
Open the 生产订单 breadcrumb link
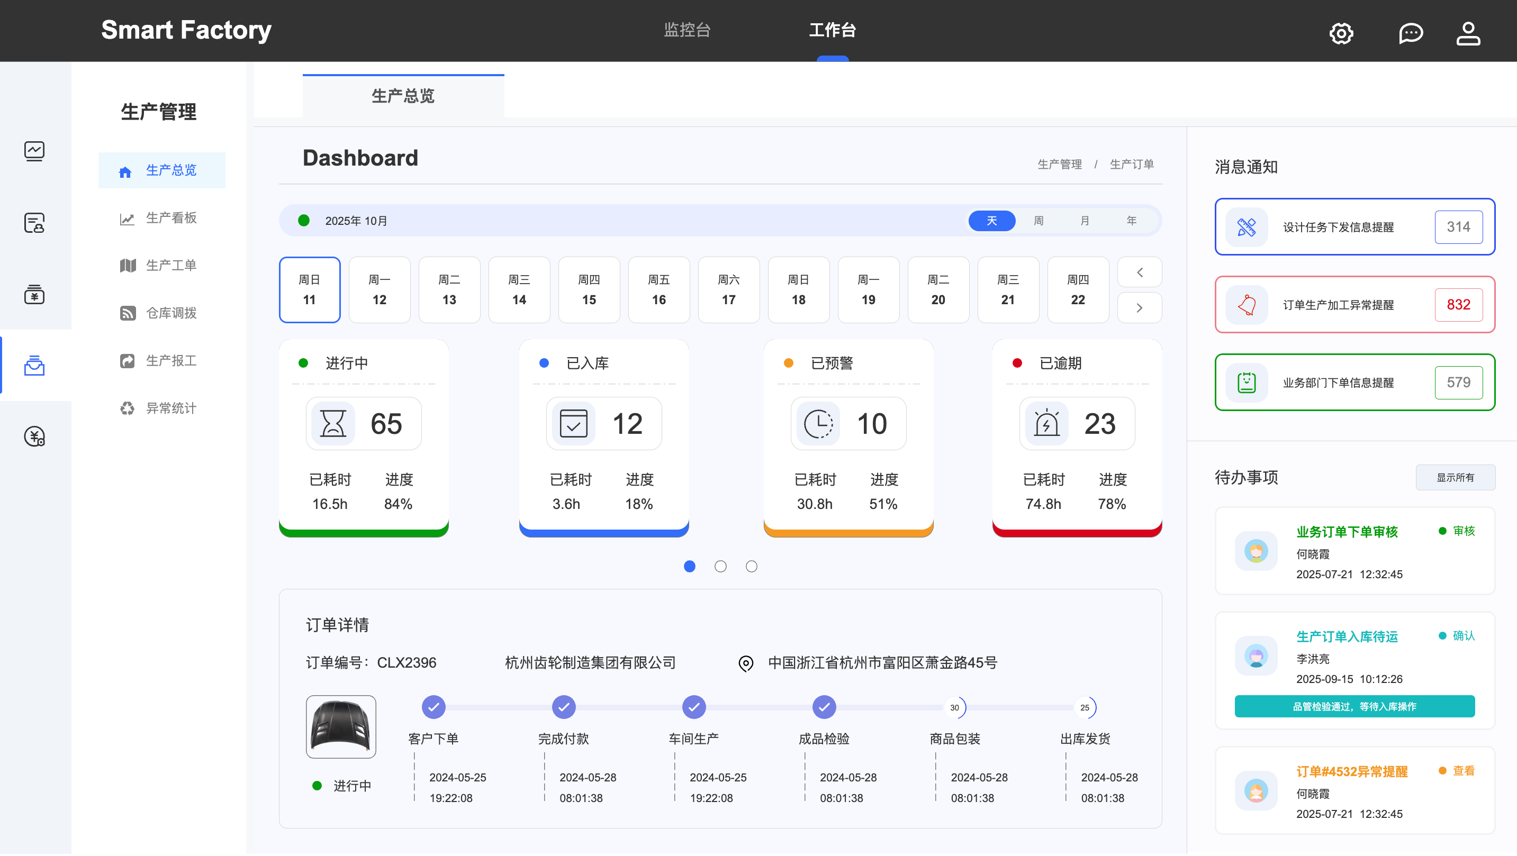(1131, 164)
